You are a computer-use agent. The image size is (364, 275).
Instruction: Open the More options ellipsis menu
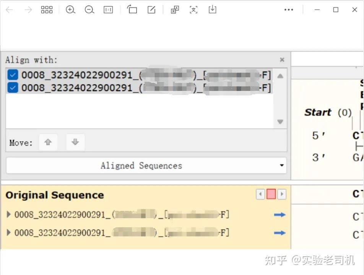(289, 10)
